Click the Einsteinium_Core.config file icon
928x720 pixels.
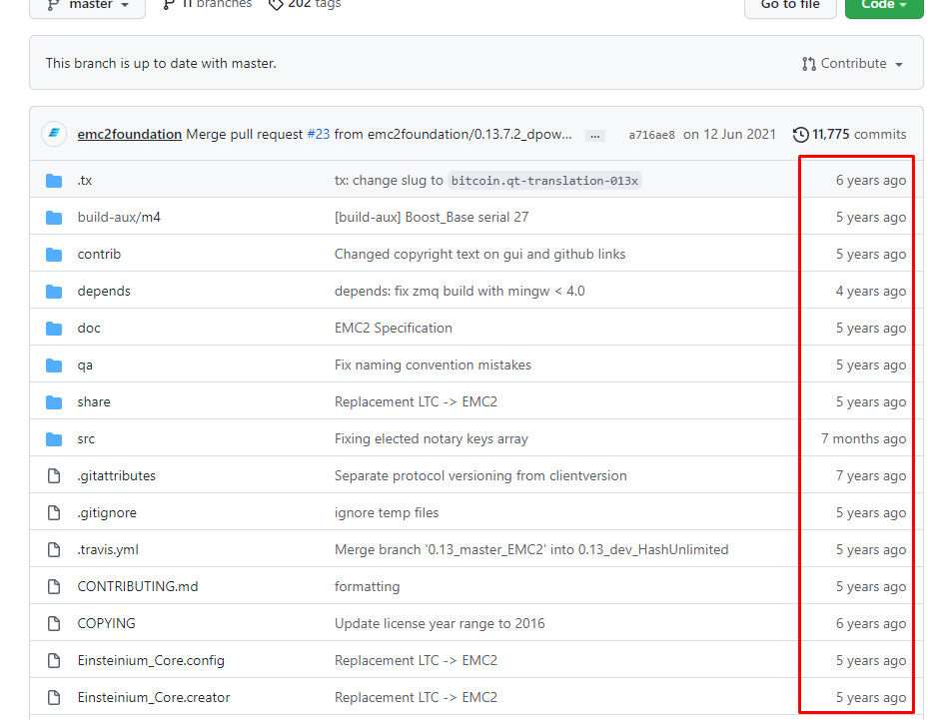pyautogui.click(x=54, y=661)
